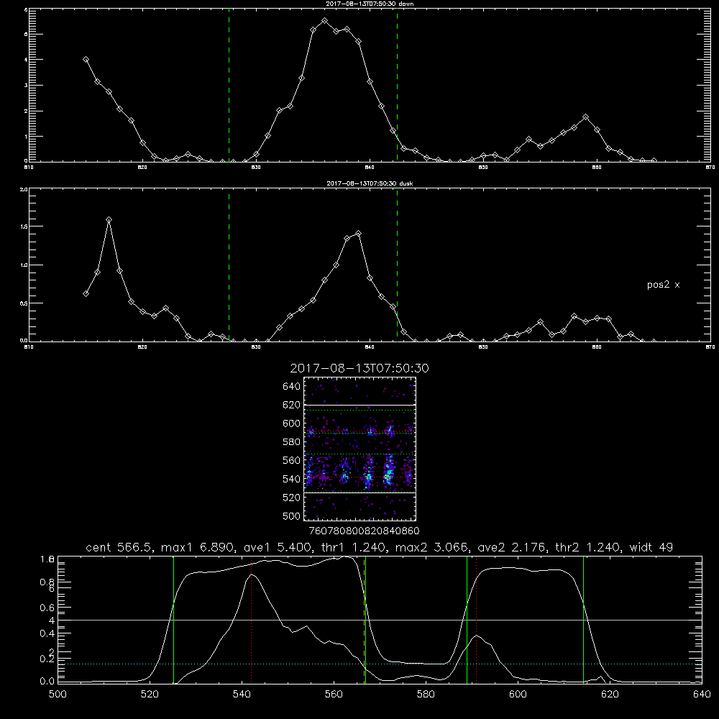This screenshot has width=719, height=719.
Task: Click the horizontal dotted threshold line in bottom plot
Action: (x=380, y=664)
